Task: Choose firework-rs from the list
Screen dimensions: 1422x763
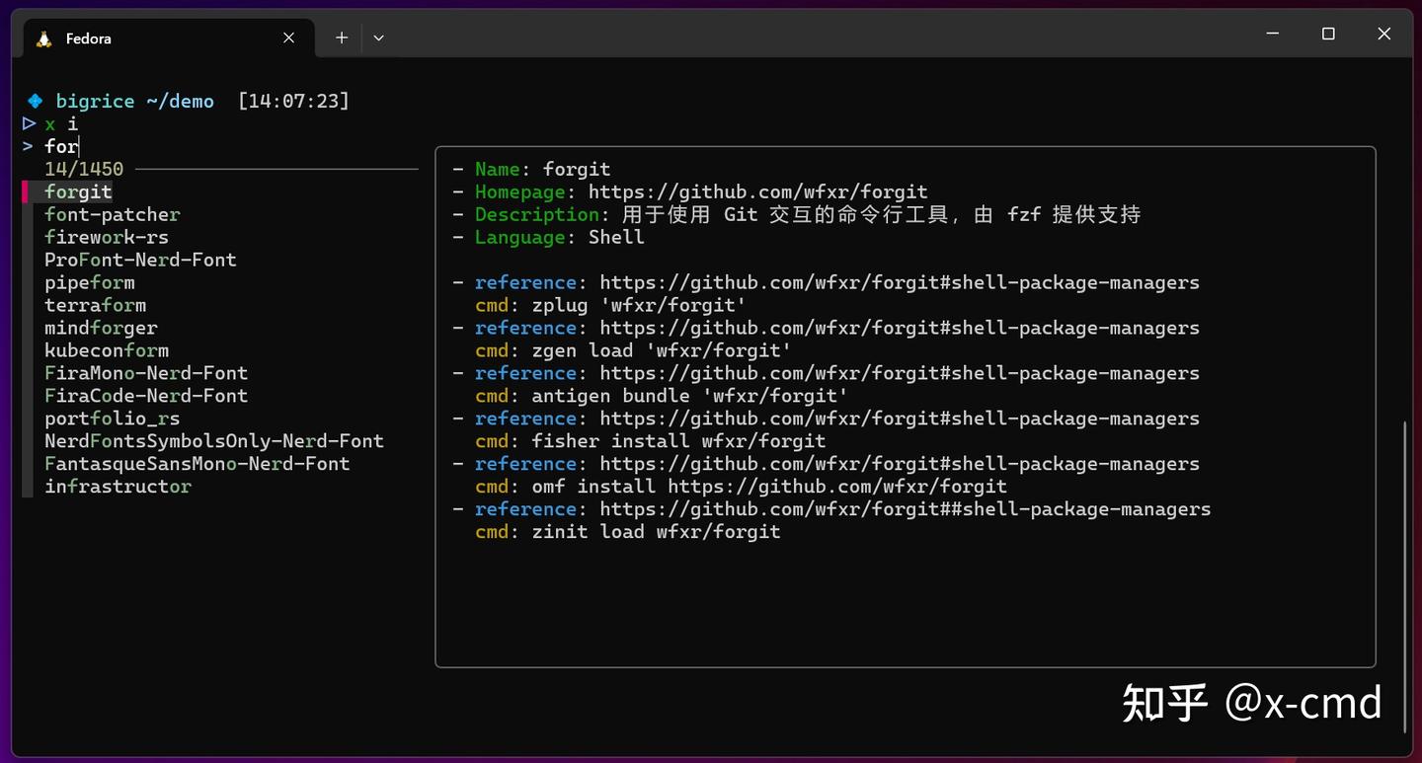Action: 107,237
